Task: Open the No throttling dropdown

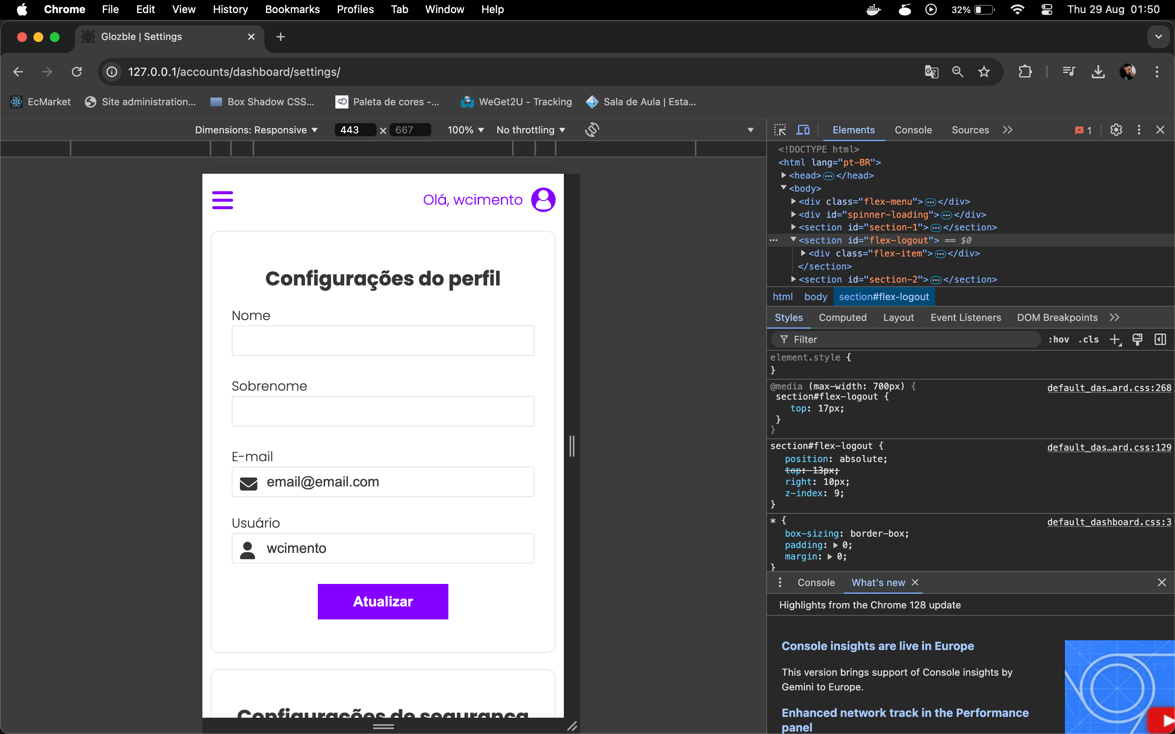Action: pyautogui.click(x=530, y=130)
